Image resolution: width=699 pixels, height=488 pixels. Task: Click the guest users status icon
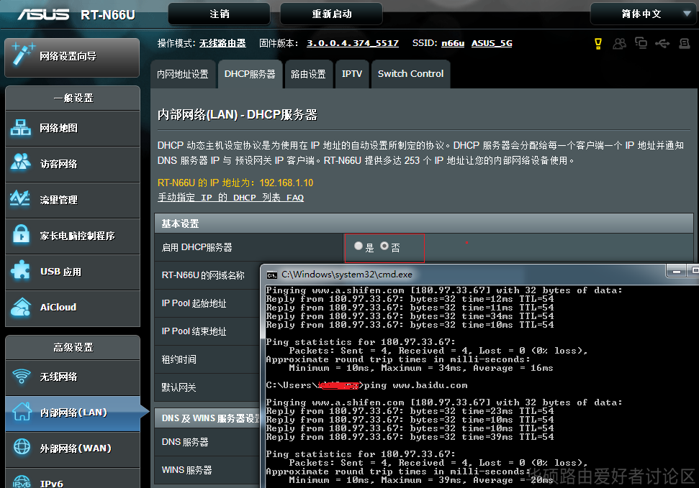tap(619, 43)
